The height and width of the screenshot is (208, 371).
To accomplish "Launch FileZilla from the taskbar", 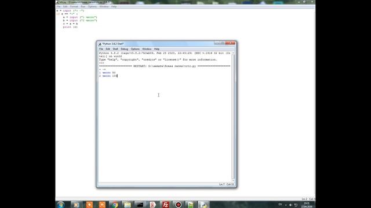I will click(x=166, y=205).
